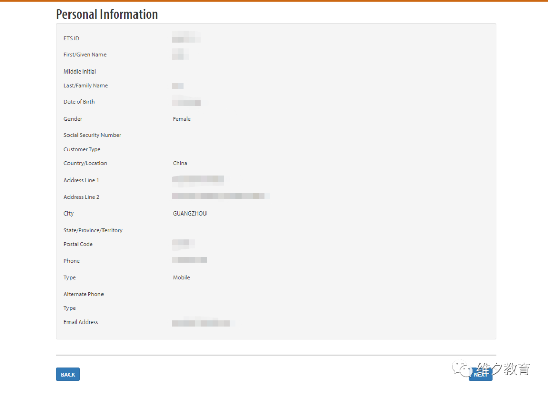
Task: Click the State/Province/Territory label
Action: tap(93, 230)
